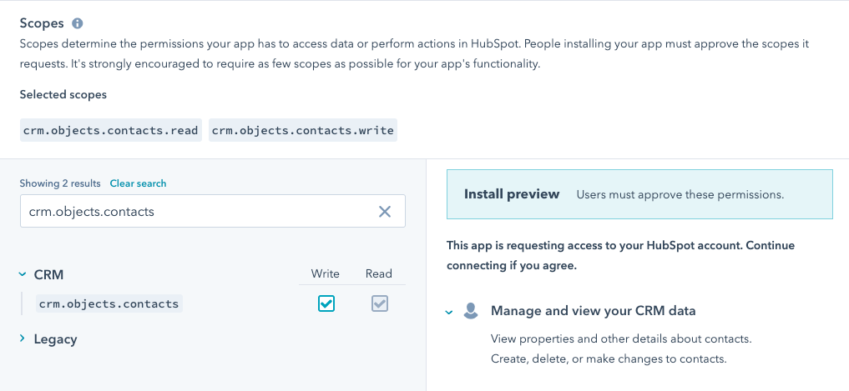The image size is (849, 391).
Task: Click the Scopes section heading
Action: click(x=42, y=23)
